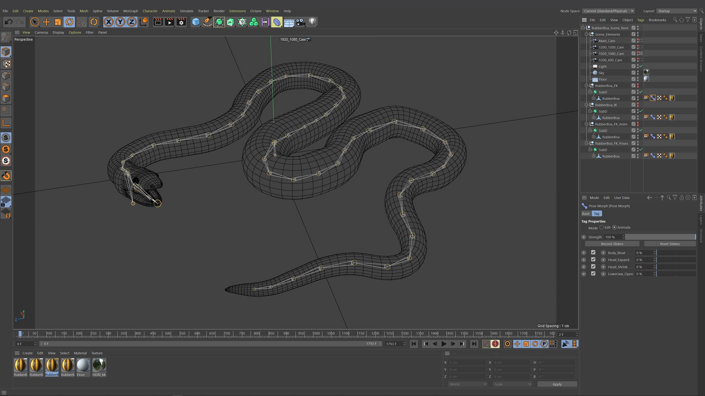The height and width of the screenshot is (396, 705).
Task: Open the World coordinate dropdown
Action: (x=468, y=384)
